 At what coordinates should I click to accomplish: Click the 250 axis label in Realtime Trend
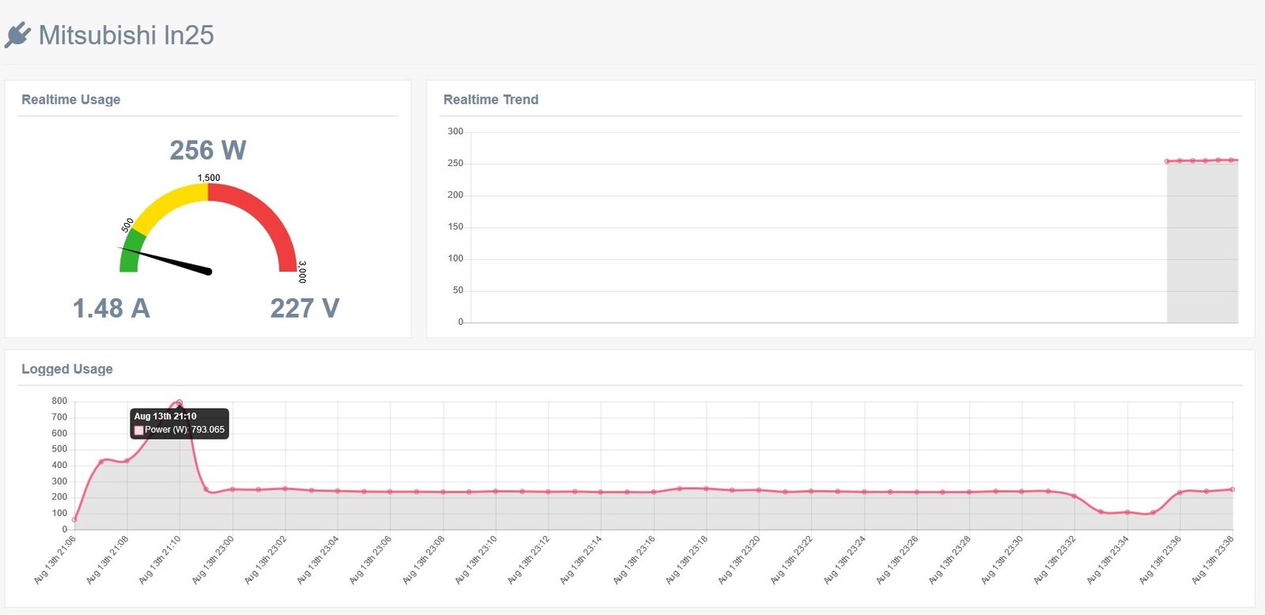pyautogui.click(x=455, y=164)
